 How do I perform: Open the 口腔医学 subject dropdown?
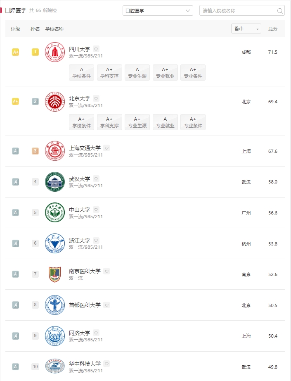pyautogui.click(x=158, y=11)
